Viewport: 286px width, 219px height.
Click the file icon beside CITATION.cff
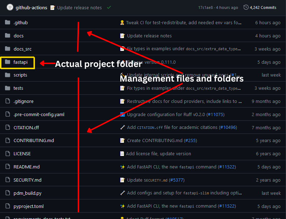coord(7,127)
